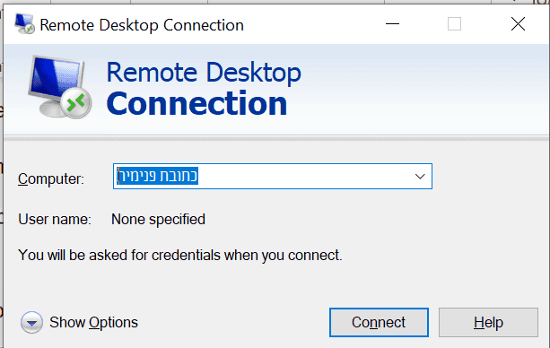The image size is (550, 348).
Task: Click the Computer field label
Action: pos(51,178)
